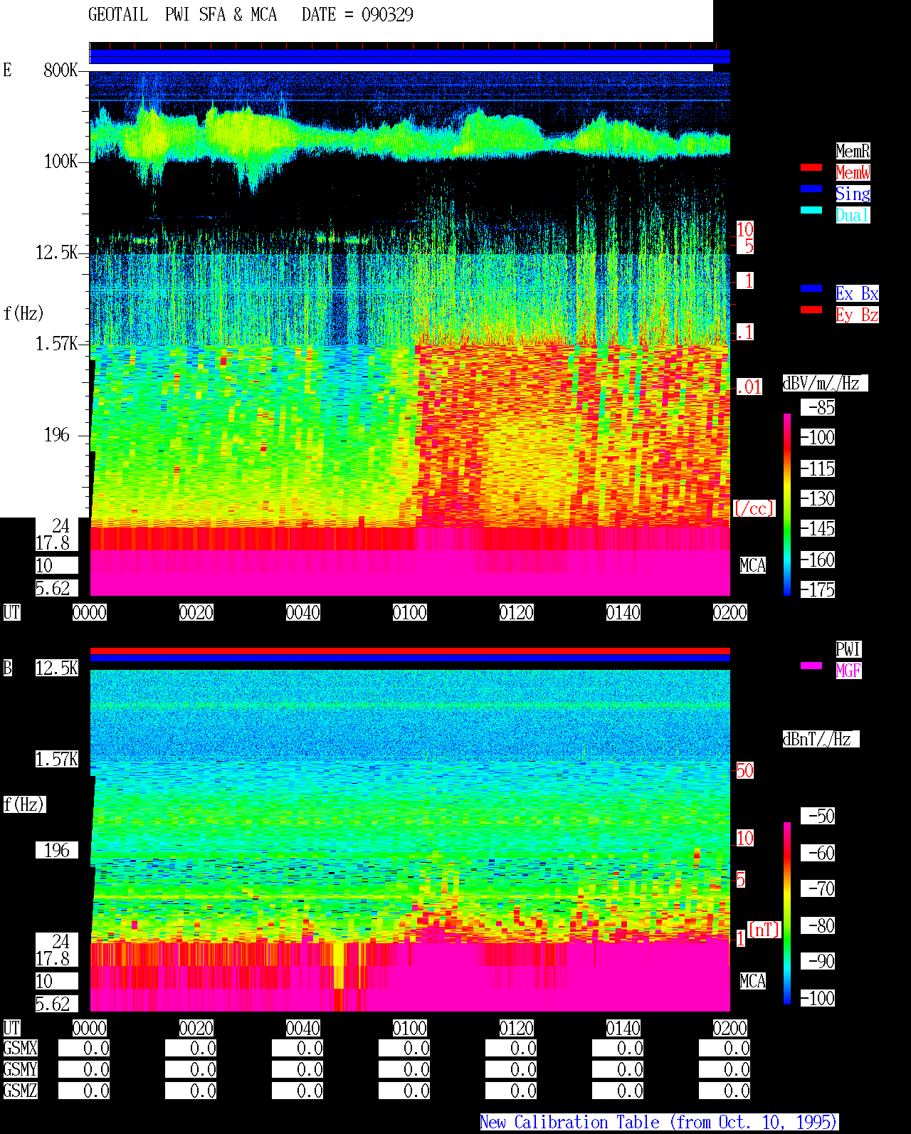Click the GSMX value at 0000 UT
The image size is (911, 1134).
click(84, 1049)
